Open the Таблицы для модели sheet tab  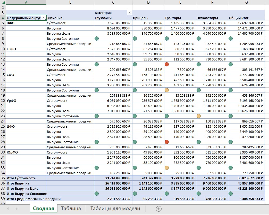click(x=115, y=209)
